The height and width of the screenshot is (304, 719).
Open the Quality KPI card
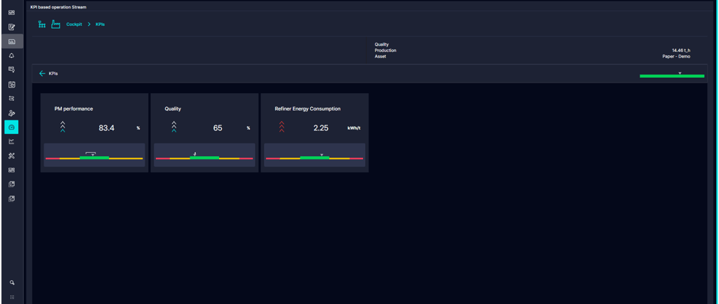point(204,132)
